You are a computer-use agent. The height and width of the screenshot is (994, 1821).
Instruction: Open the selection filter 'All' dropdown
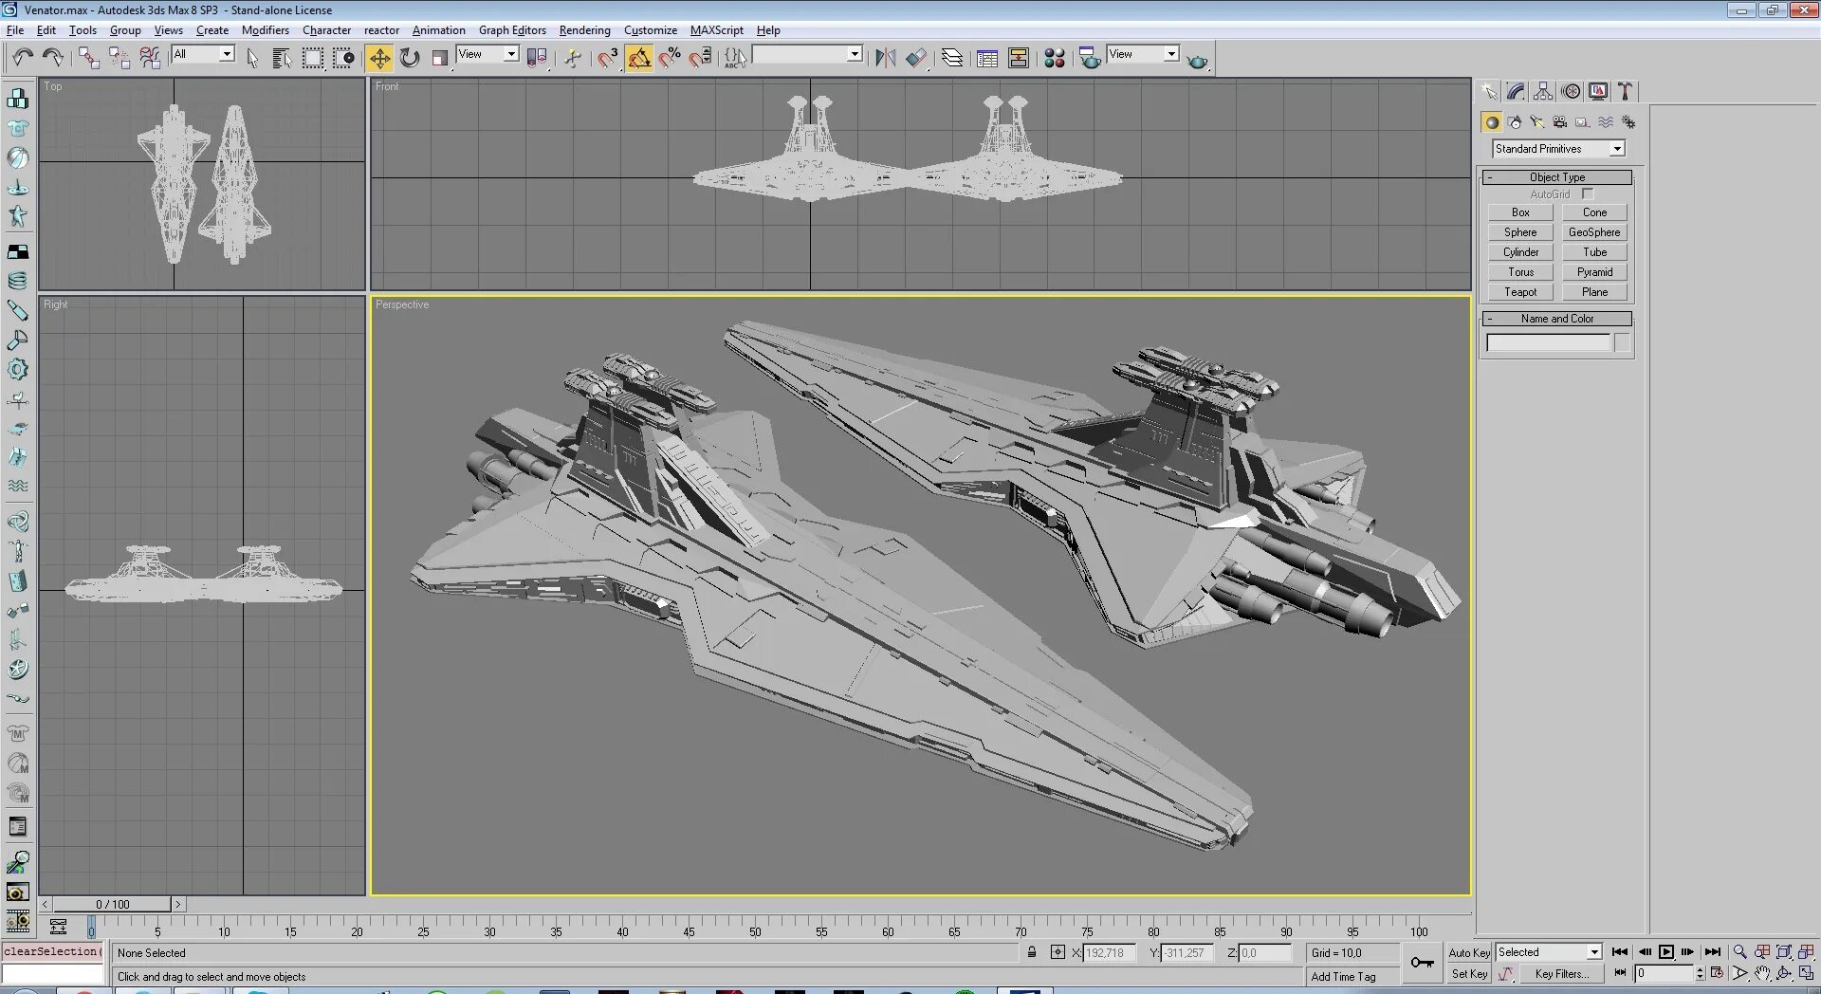(227, 54)
